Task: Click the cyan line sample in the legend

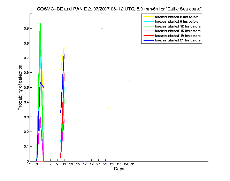Action: click(x=148, y=22)
